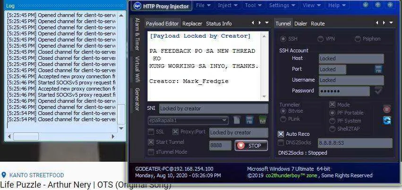Open the Help menu

(x=337, y=5)
